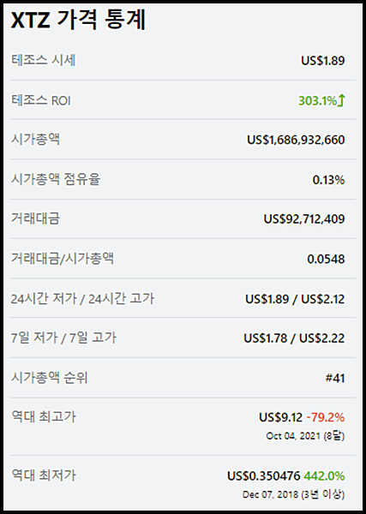Click the #41 market cap rank
The height and width of the screenshot is (514, 366).
coord(335,379)
